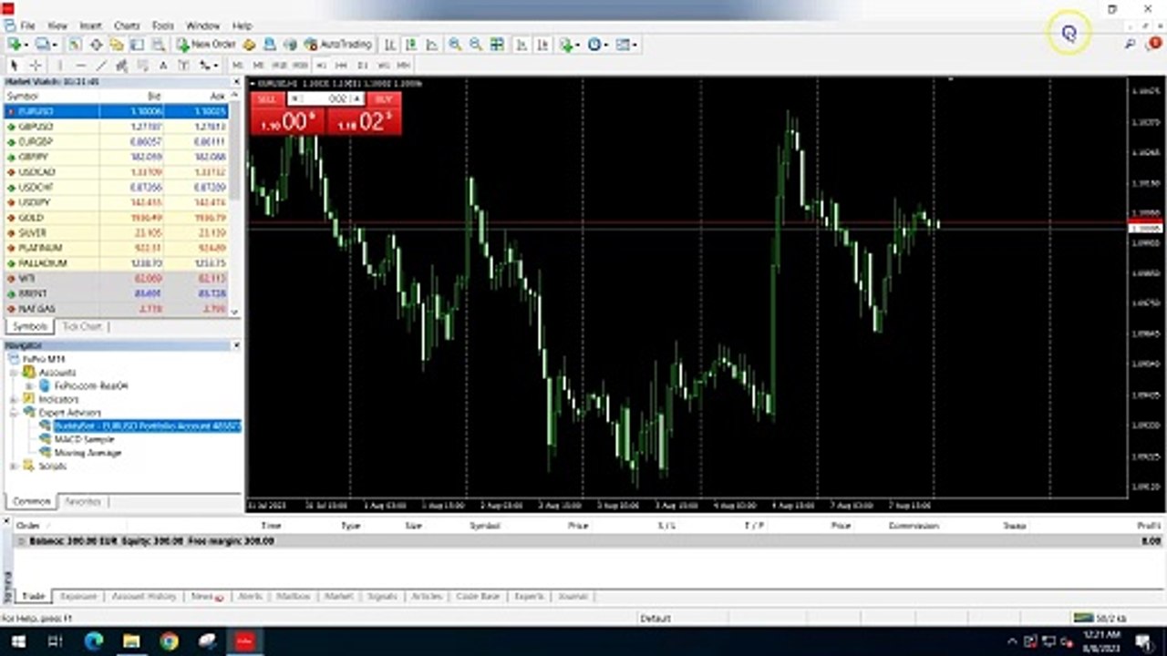The height and width of the screenshot is (656, 1167).
Task: Open the Templates dropdown
Action: coord(626,44)
